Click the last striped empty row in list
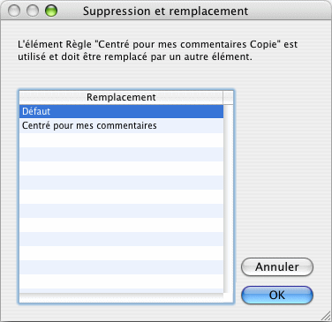Viewport: 332px width, 322px height. tap(121, 266)
